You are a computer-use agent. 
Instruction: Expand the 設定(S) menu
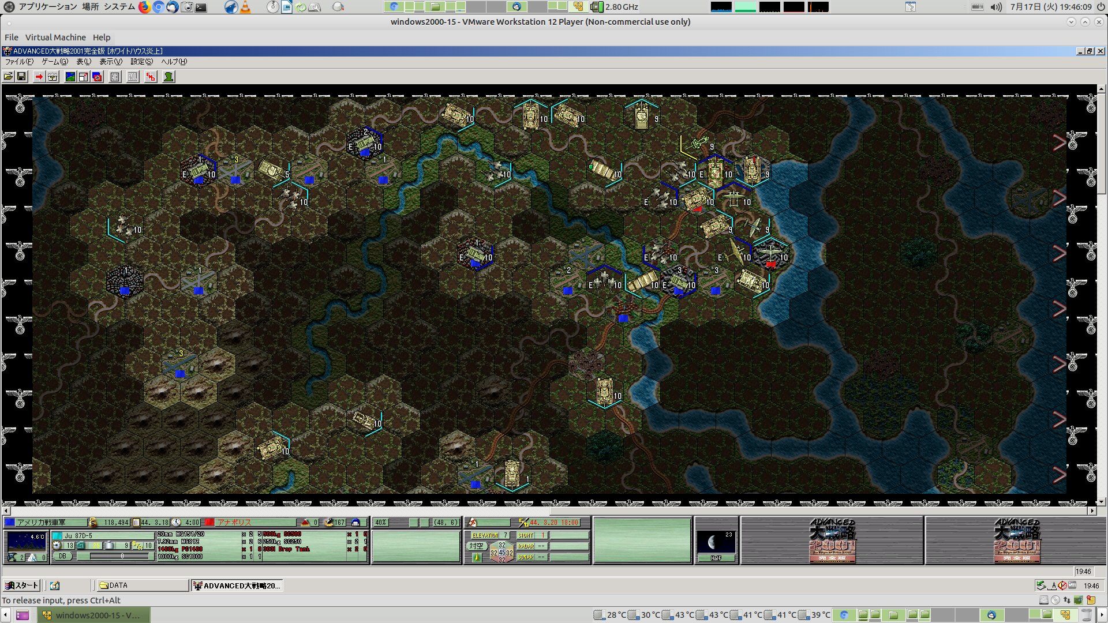141,62
